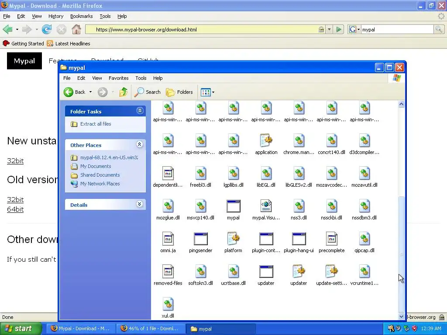447x335 pixels.
Task: Open the Start menu
Action: click(x=21, y=328)
